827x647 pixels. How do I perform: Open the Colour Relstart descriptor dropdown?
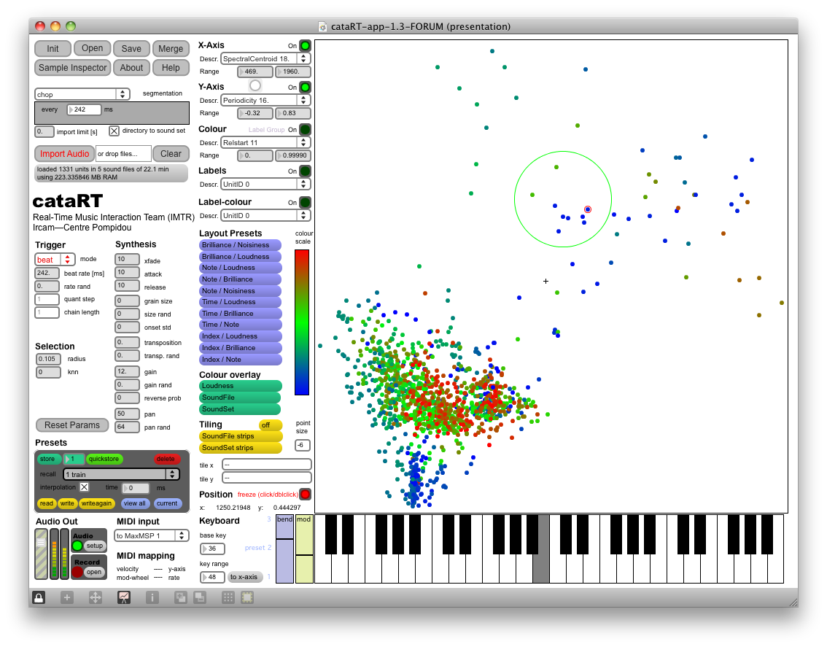(265, 142)
